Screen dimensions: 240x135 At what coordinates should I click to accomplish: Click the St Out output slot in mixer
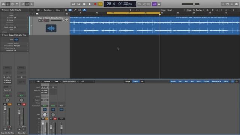coord(45,100)
